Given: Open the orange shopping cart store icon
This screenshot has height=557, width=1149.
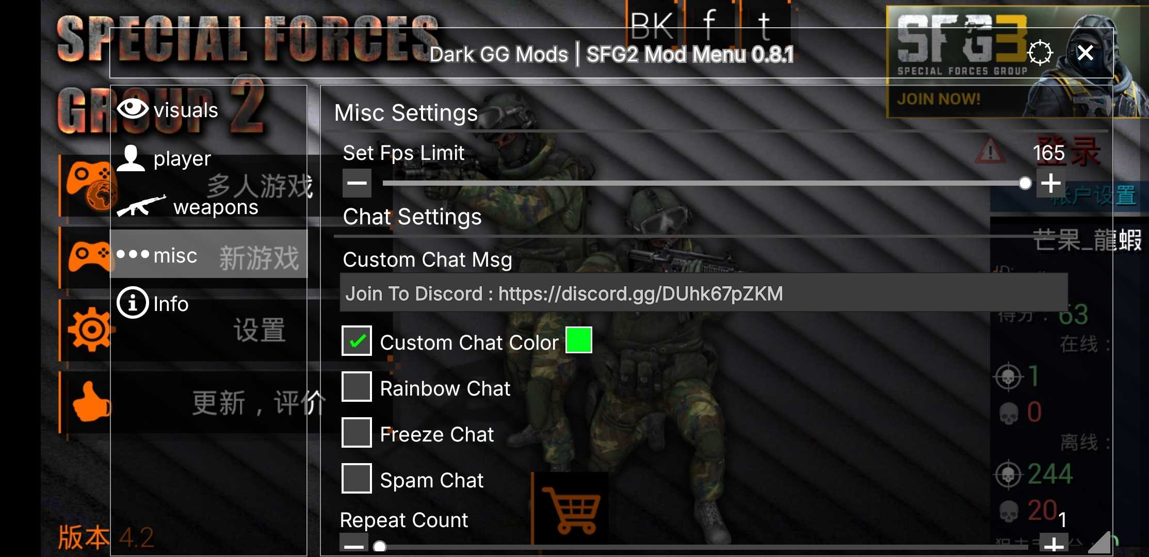Looking at the screenshot, I should click(x=571, y=510).
